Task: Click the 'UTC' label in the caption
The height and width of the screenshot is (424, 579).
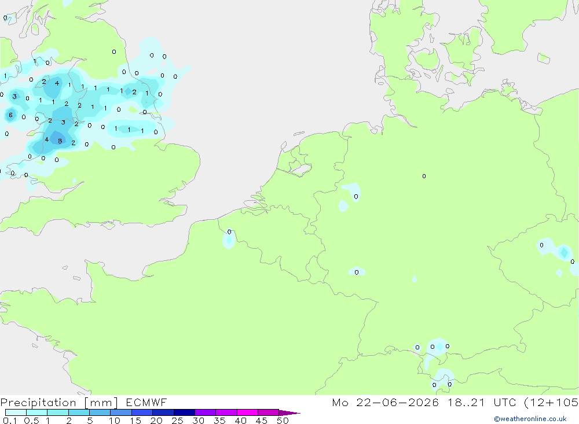Action: pos(505,402)
